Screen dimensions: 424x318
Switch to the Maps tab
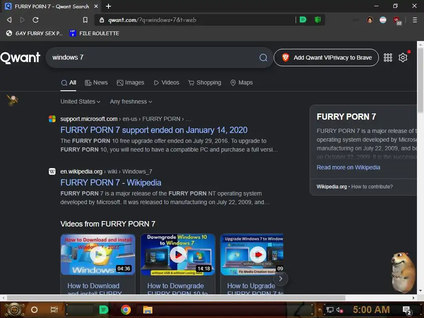click(241, 83)
